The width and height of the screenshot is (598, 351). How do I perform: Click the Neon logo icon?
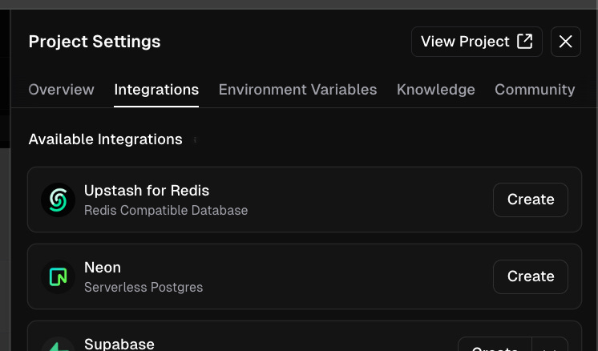coord(58,276)
